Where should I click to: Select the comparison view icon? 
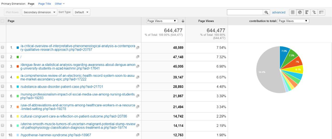(x=314, y=12)
